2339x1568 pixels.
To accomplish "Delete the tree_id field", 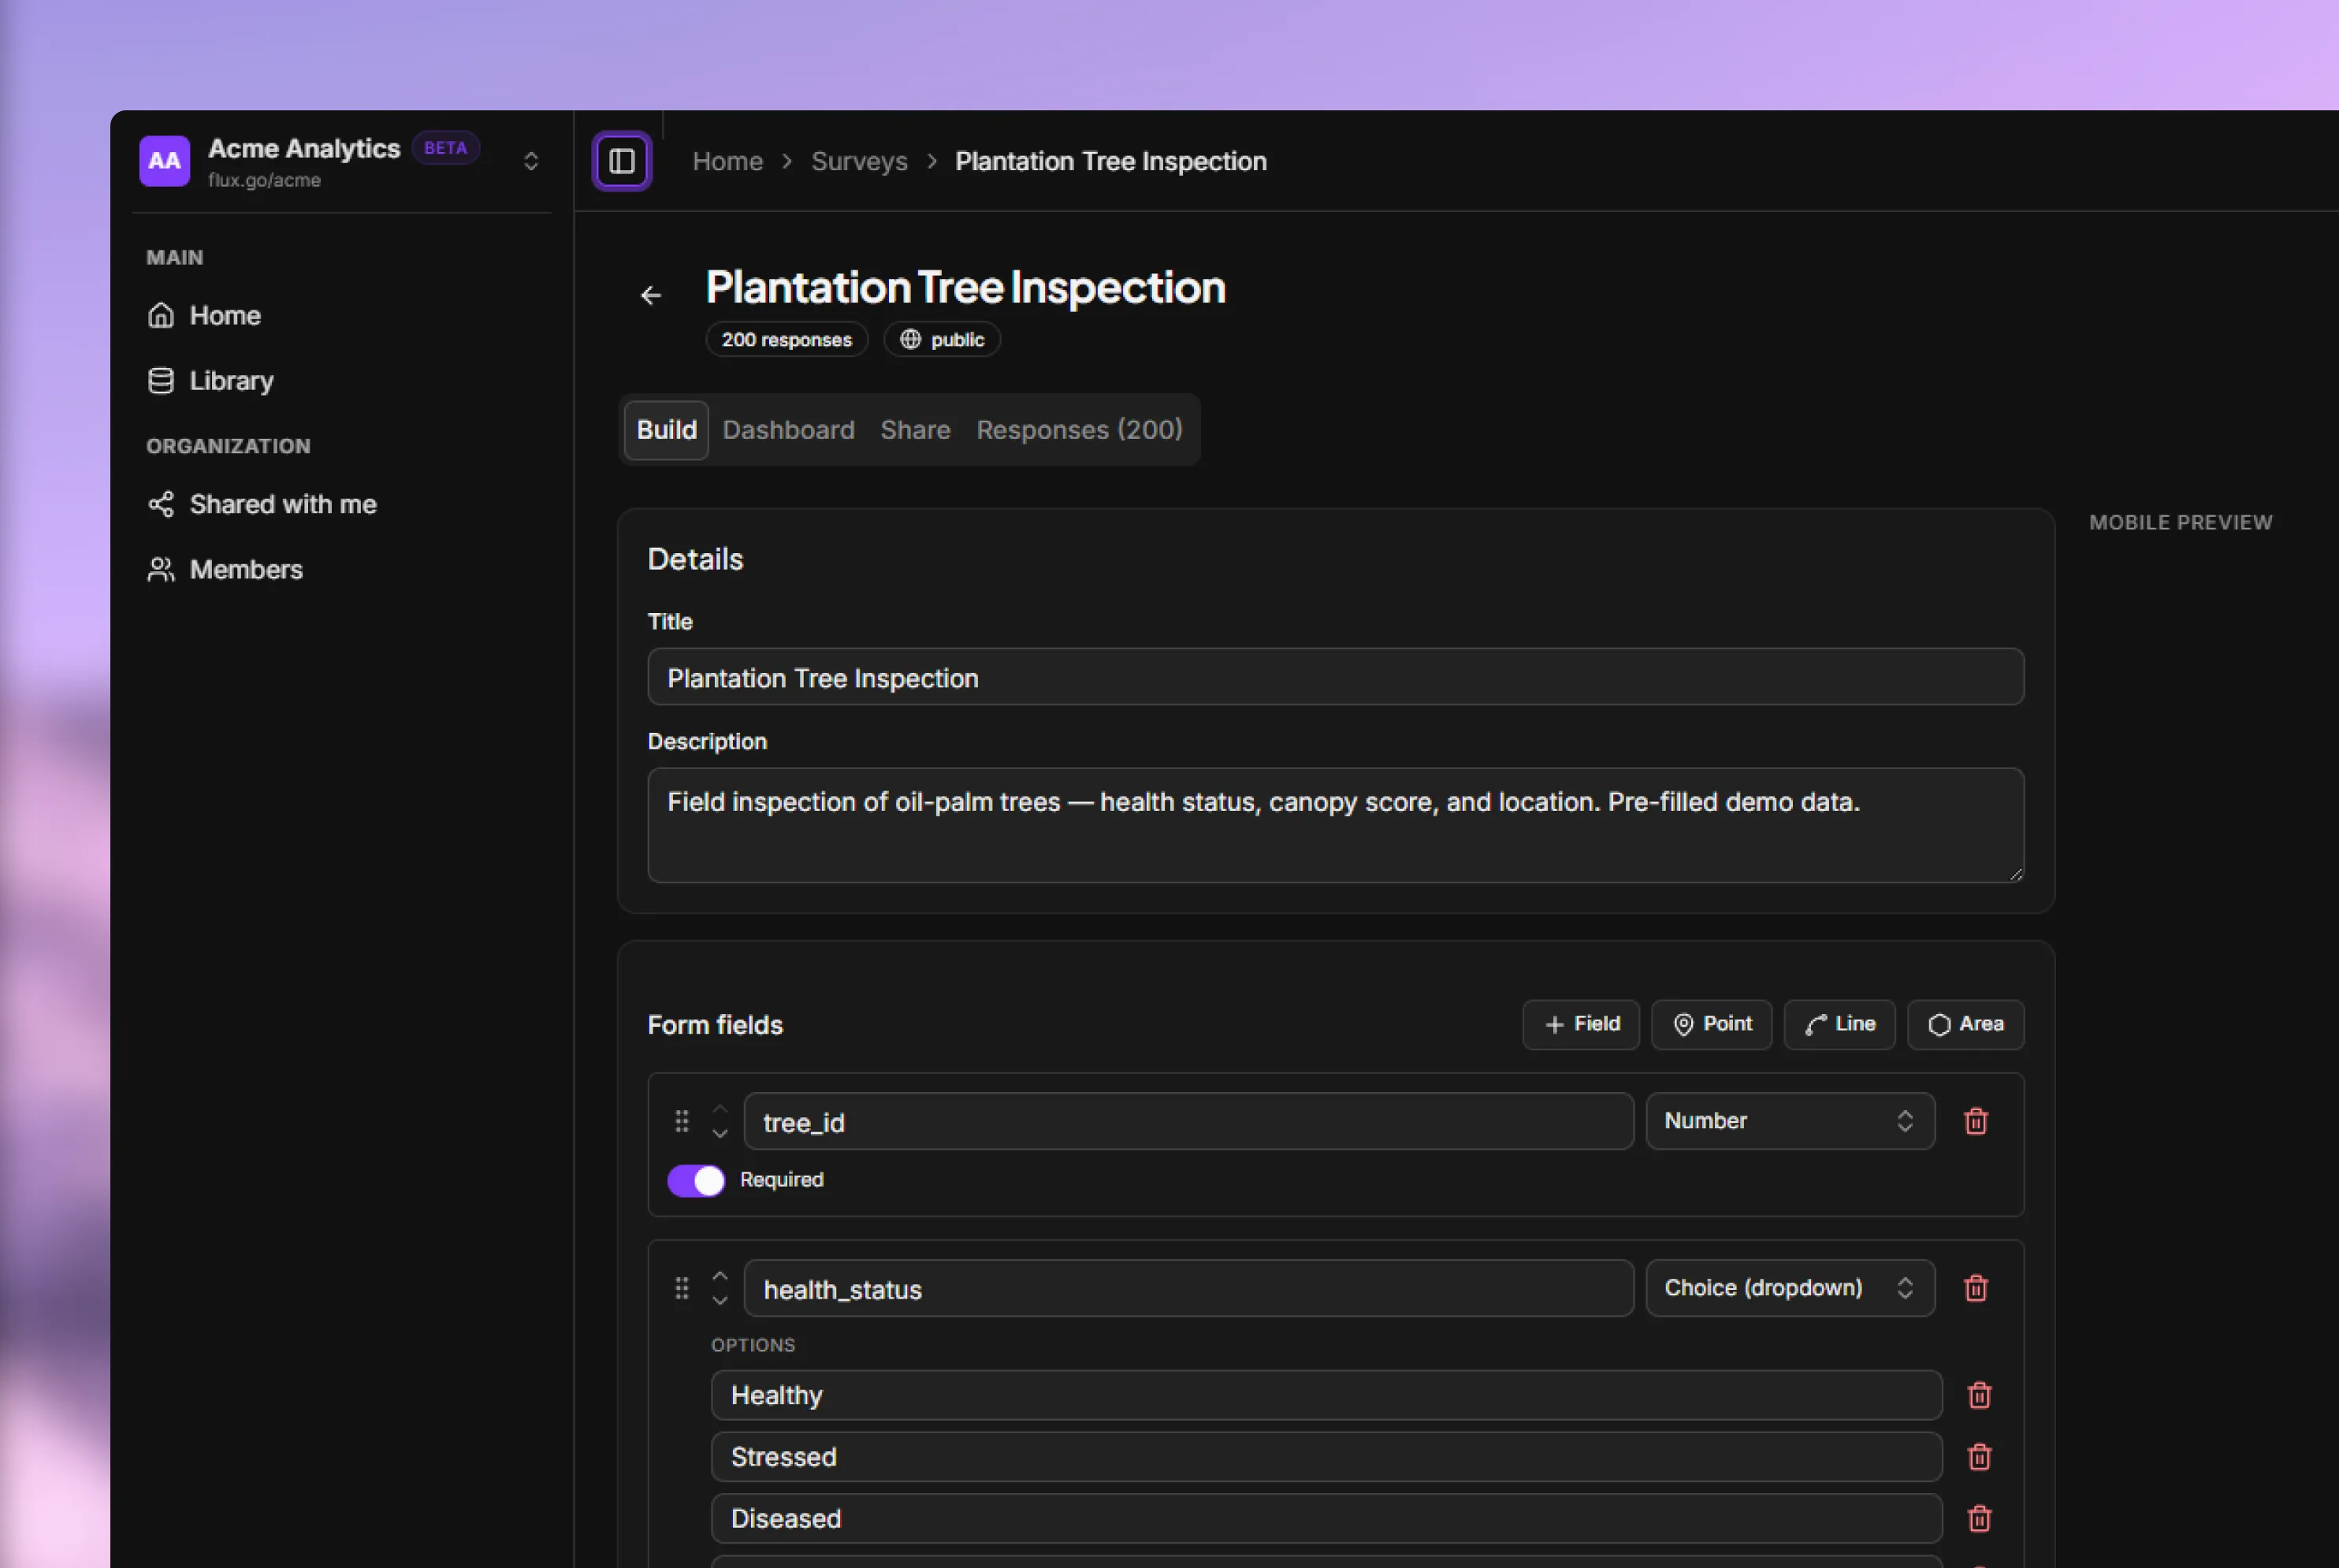I will pos(1975,1121).
